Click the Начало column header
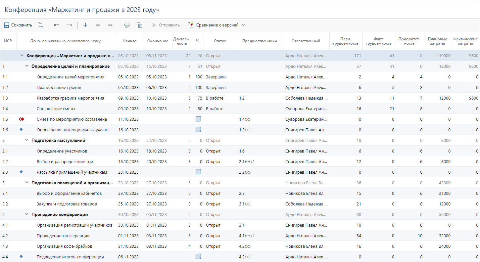480x262 pixels. (x=129, y=41)
